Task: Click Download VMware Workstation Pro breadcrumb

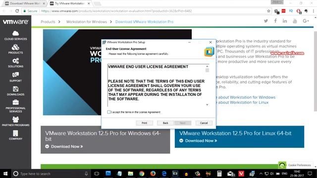Action: 144,22
